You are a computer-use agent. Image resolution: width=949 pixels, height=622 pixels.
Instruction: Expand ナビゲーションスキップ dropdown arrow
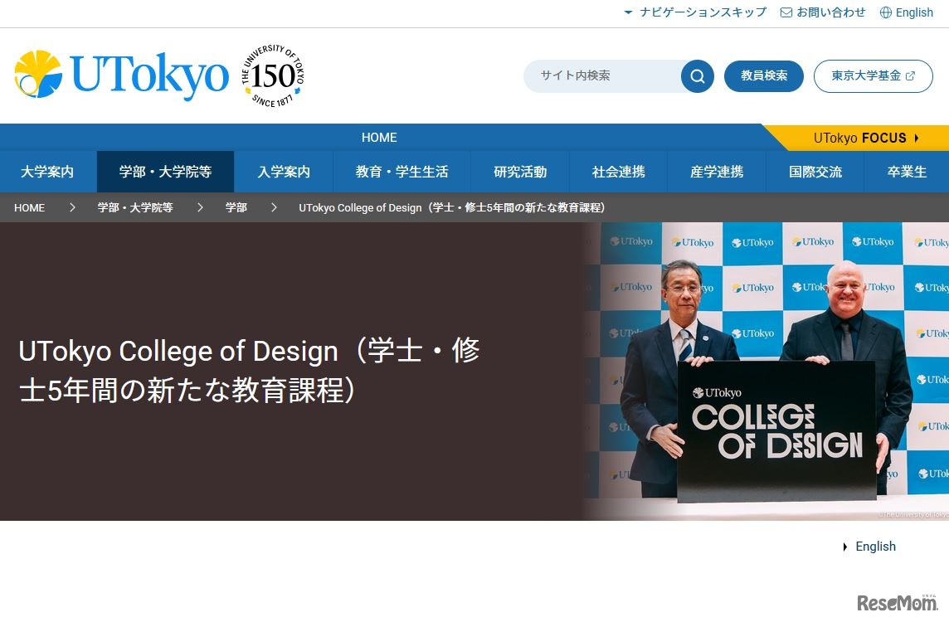[628, 12]
